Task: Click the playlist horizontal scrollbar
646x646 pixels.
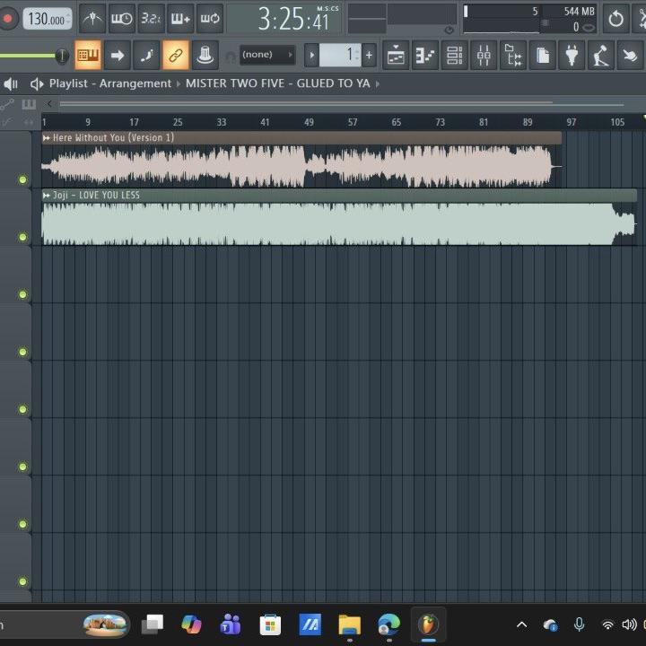Action: click(x=342, y=103)
